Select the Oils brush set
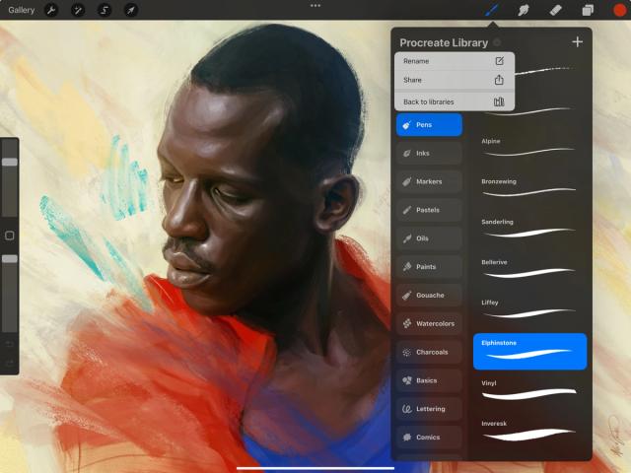 click(429, 238)
